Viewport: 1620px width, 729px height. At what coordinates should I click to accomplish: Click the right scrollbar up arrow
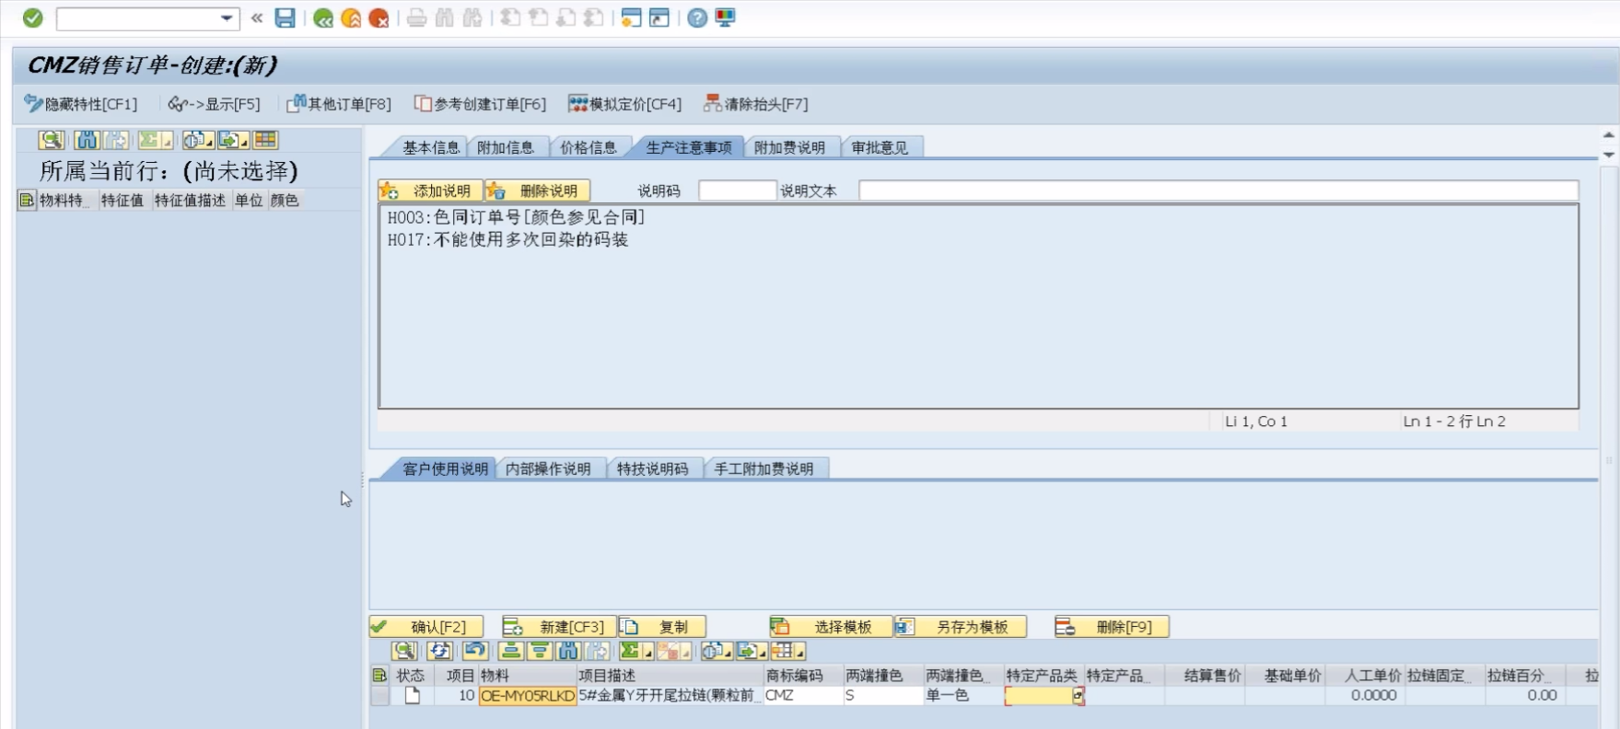click(1609, 135)
